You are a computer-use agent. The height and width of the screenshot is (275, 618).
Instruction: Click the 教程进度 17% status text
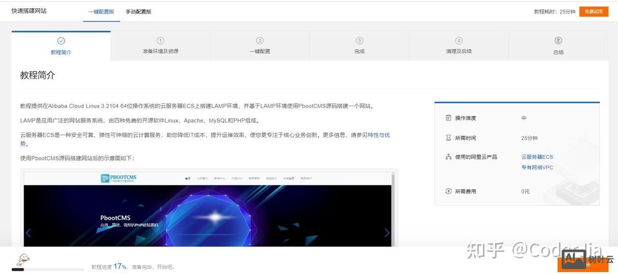click(134, 267)
